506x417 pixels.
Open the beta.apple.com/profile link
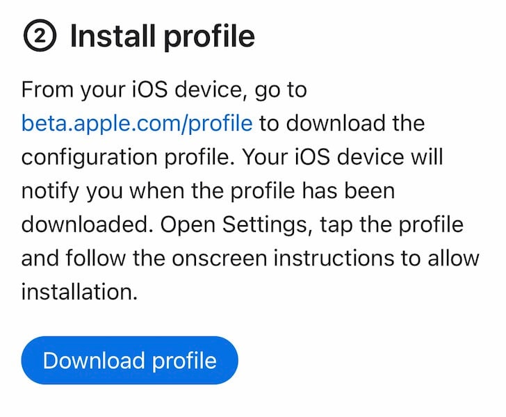(x=137, y=123)
